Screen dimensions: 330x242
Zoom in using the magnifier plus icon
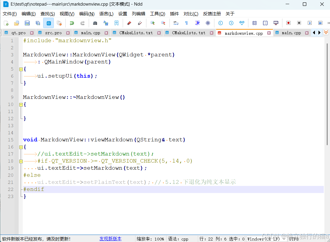153,23
